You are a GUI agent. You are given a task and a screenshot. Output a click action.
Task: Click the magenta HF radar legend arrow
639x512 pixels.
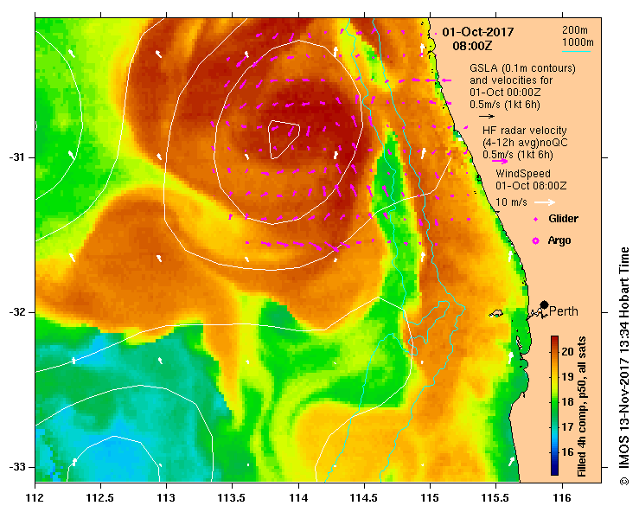point(500,161)
